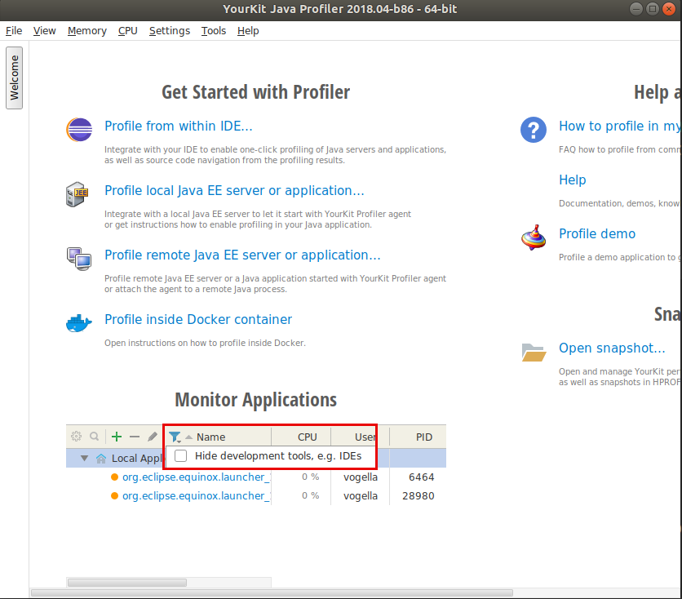
Task: Click orange status dot for PID 6464
Action: point(114,477)
